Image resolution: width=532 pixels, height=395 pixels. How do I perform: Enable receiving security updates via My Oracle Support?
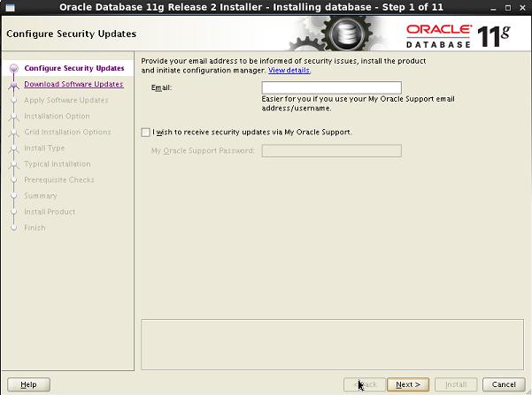point(145,133)
